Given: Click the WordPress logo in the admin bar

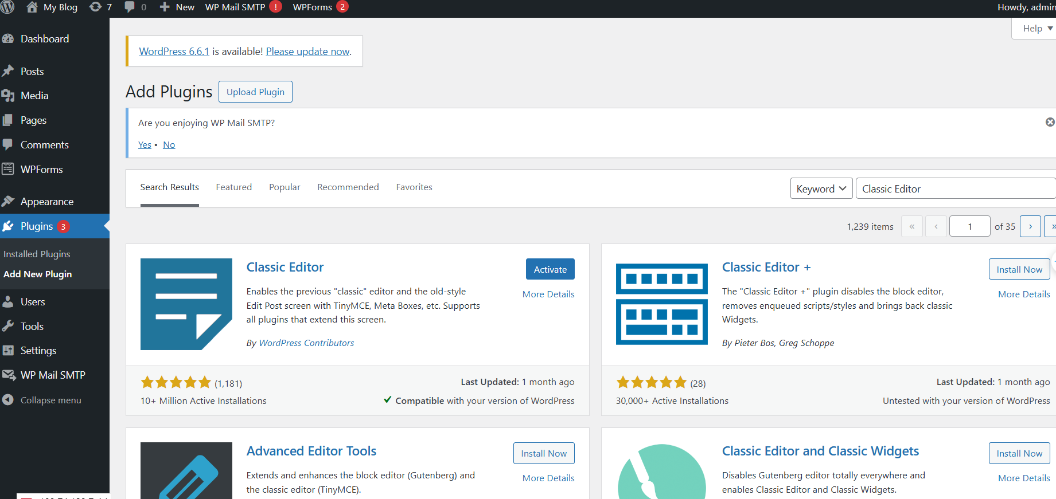Looking at the screenshot, I should pos(7,7).
